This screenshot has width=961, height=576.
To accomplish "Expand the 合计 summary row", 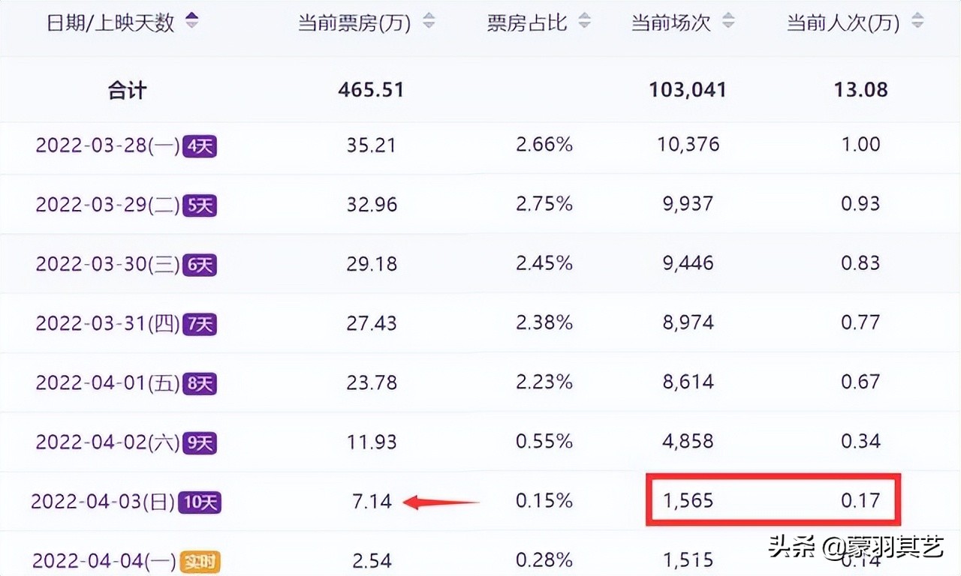I will coord(127,89).
